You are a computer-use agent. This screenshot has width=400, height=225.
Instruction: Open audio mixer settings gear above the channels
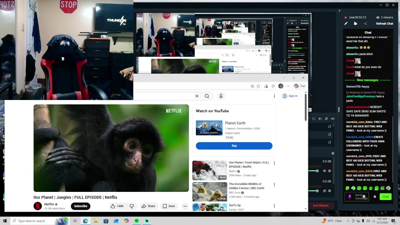coord(333,153)
